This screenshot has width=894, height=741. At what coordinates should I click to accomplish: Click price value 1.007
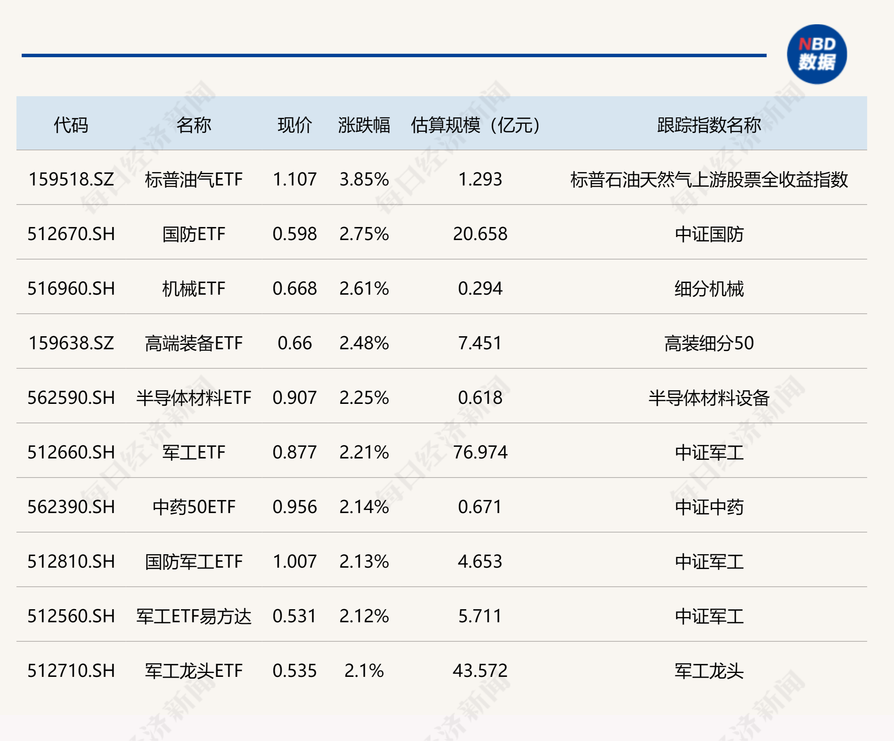(295, 562)
